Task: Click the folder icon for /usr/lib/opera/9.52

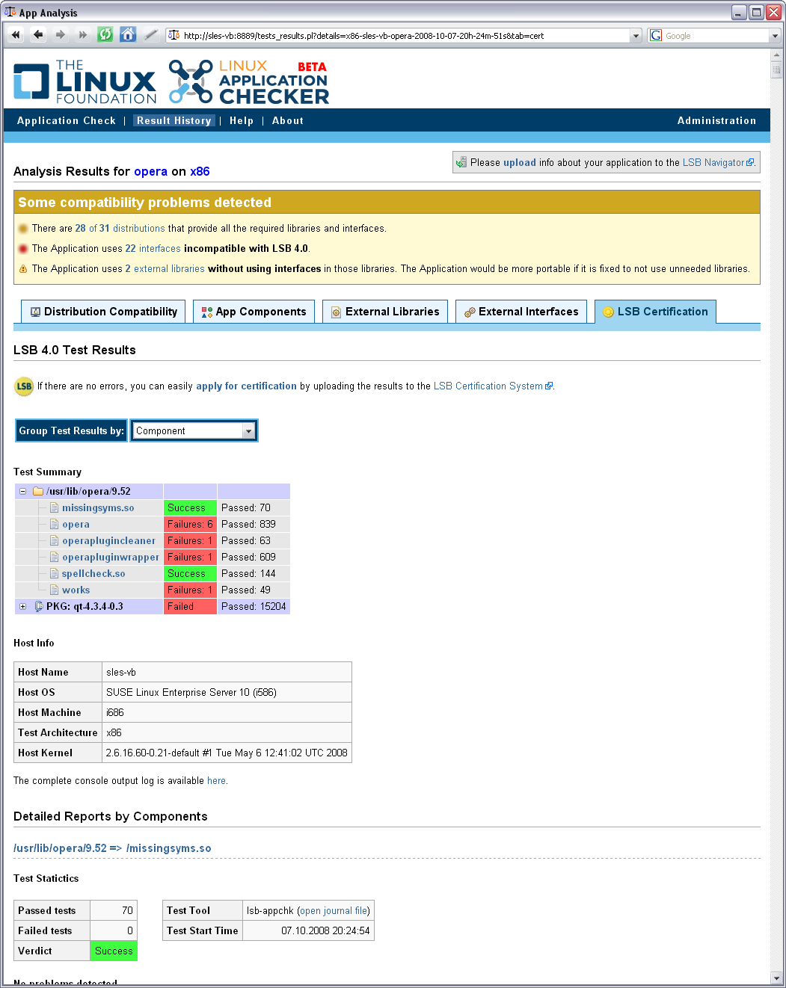Action: click(38, 491)
